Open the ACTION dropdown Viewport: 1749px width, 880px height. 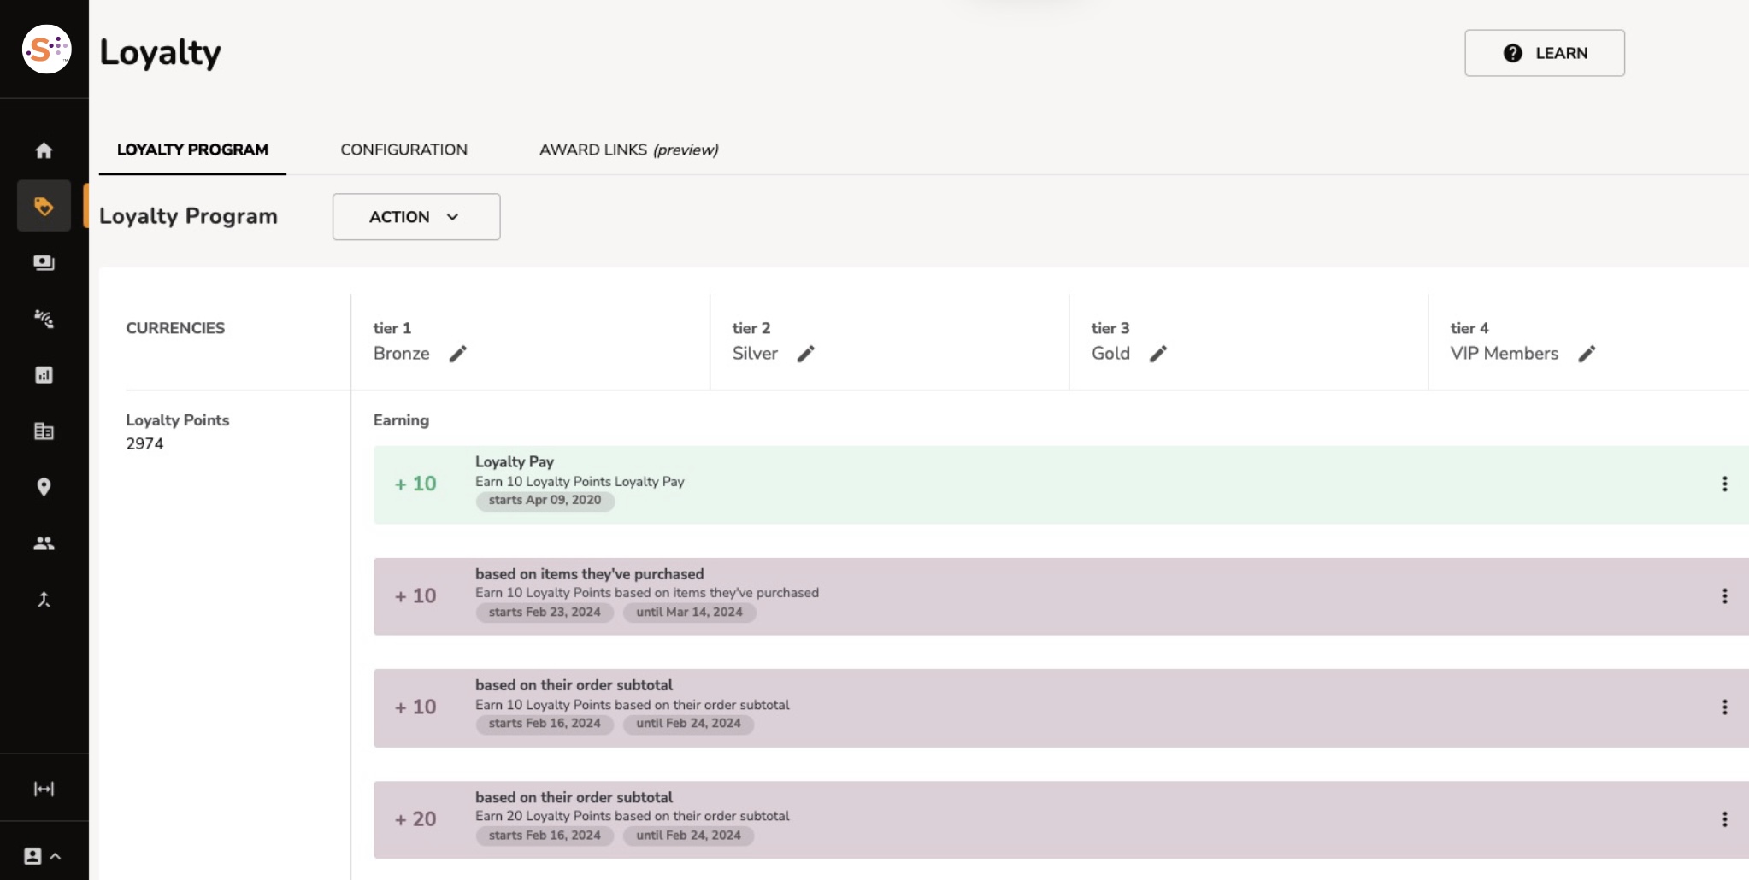pos(415,217)
